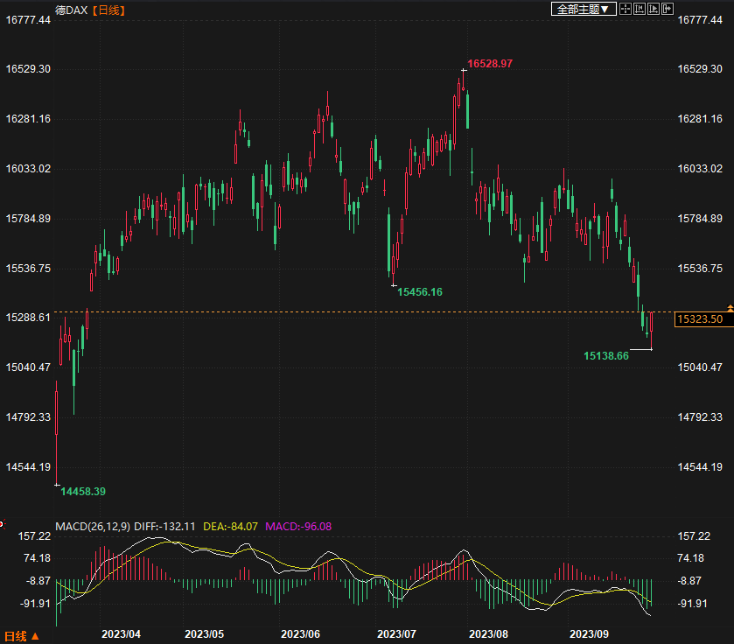Click the 15456.16 low price marker
The image size is (734, 644).
pos(420,291)
